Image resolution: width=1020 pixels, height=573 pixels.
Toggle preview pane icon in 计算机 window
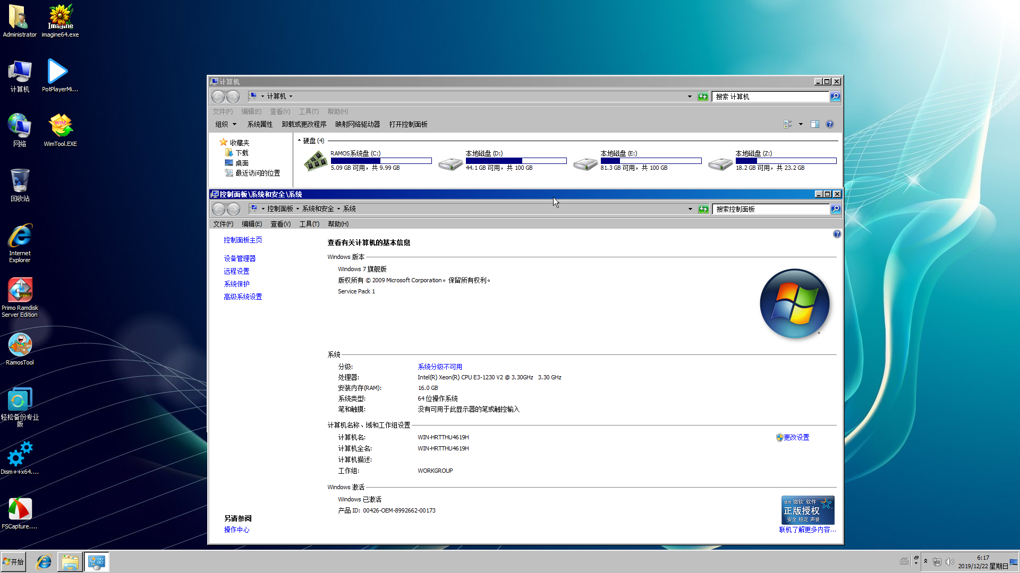point(815,124)
